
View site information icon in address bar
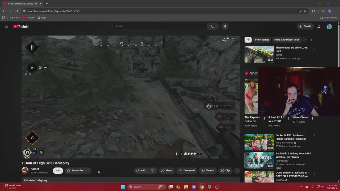coord(24,11)
